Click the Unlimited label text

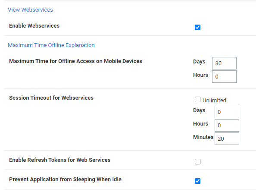pos(214,100)
